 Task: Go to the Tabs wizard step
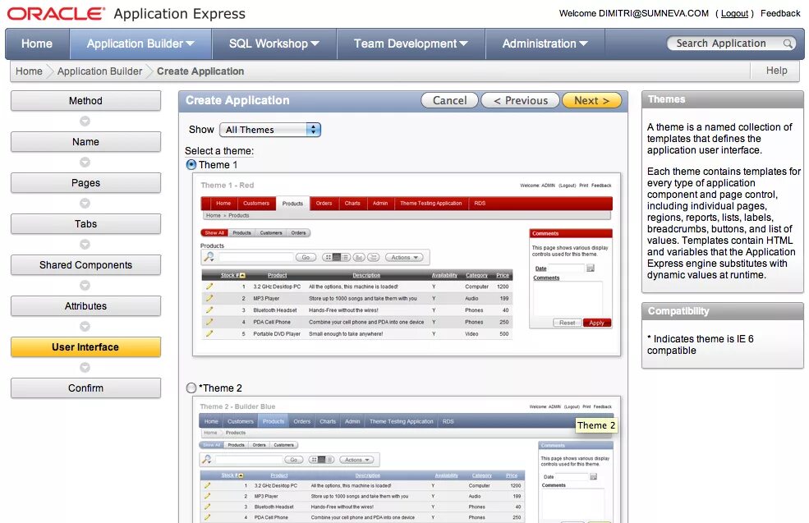coord(85,224)
